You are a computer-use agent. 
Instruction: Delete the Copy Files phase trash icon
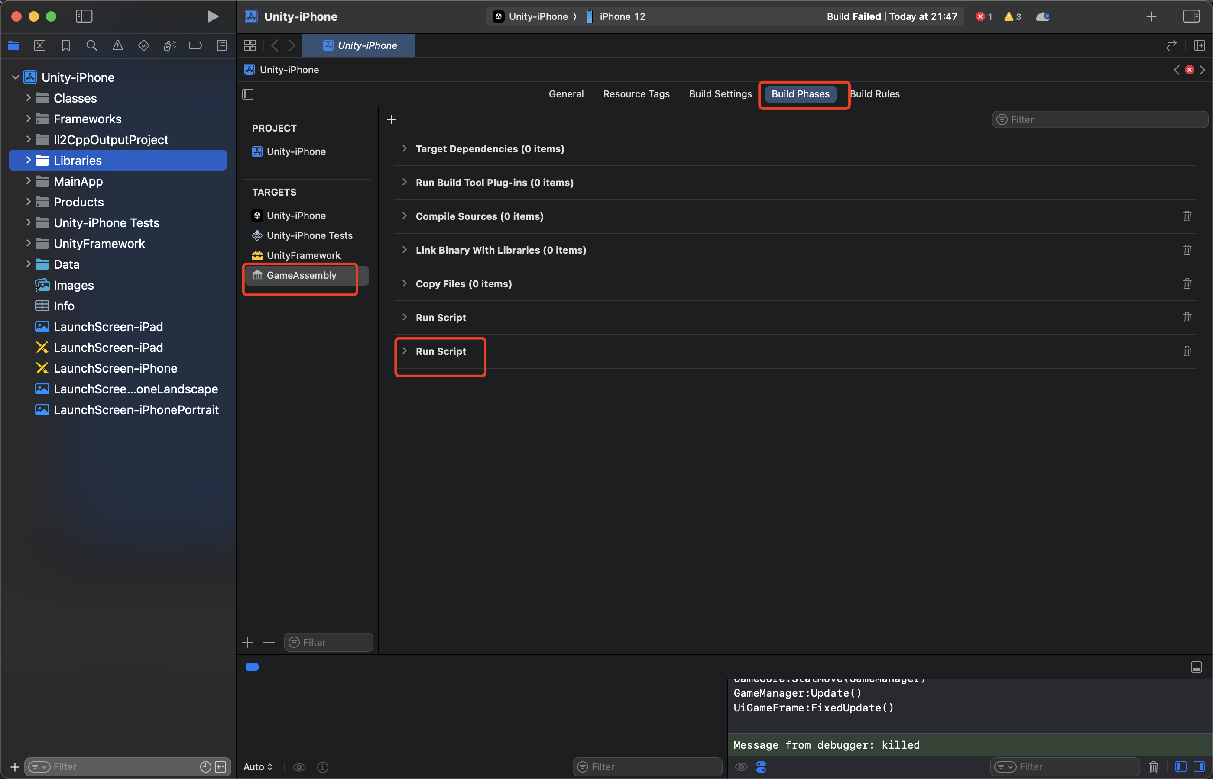tap(1187, 284)
